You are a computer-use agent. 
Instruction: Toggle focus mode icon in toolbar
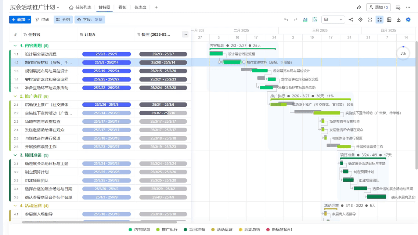pyautogui.click(x=370, y=20)
